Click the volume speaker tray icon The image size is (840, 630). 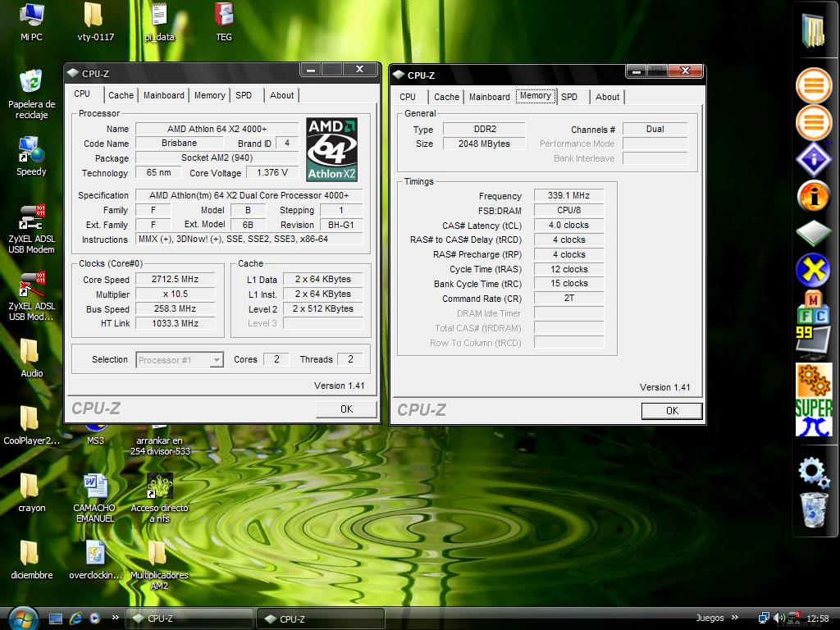point(779,619)
